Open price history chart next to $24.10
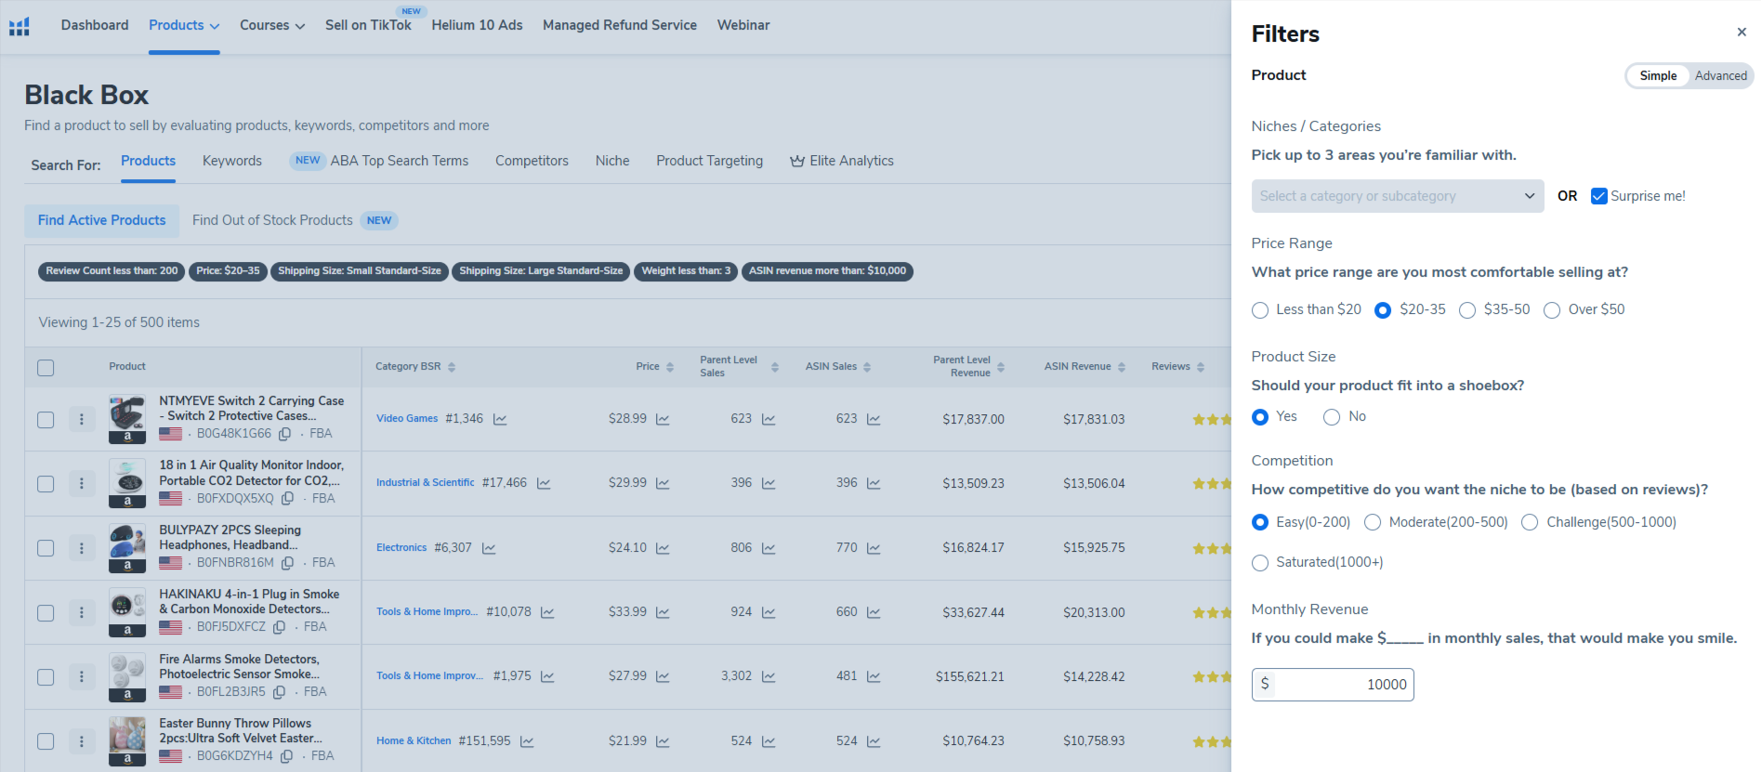1761x772 pixels. (x=663, y=548)
